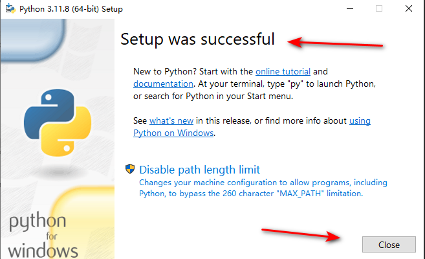Click the greyed-out maximize window button

379,9
